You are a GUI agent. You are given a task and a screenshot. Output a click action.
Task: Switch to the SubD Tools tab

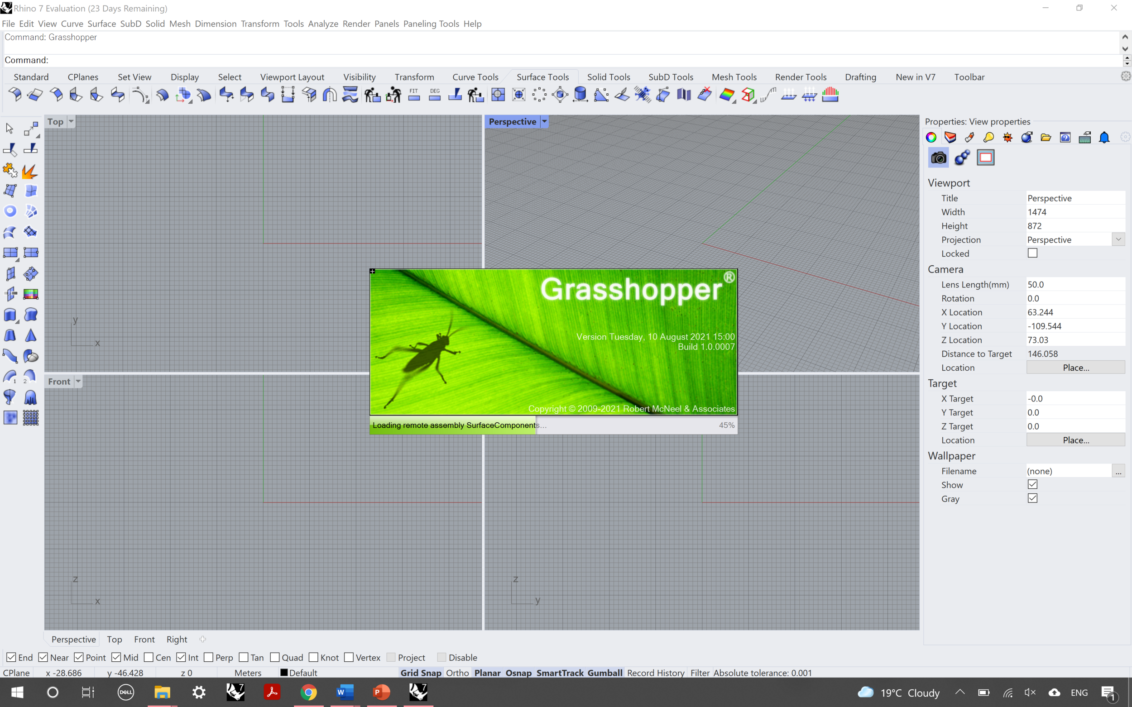(x=671, y=76)
